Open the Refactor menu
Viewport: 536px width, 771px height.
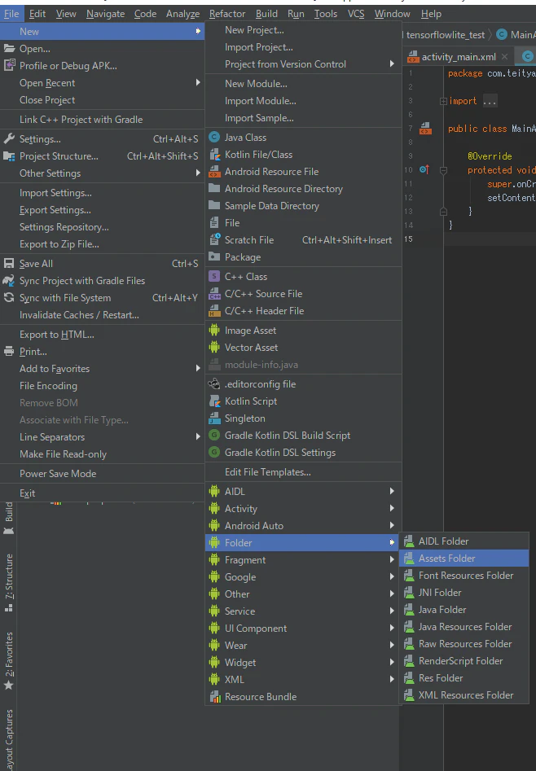coord(227,14)
